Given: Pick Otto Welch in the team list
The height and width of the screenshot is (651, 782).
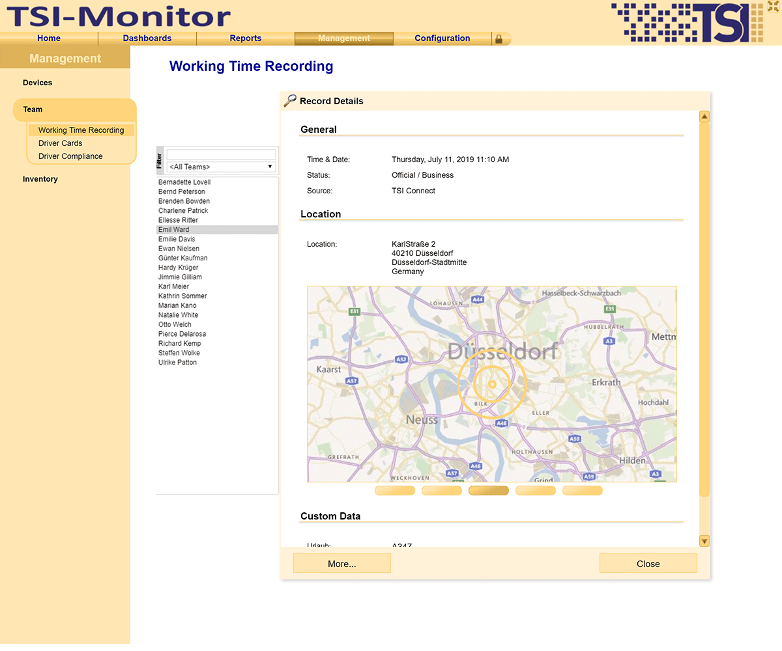Looking at the screenshot, I should click(x=218, y=324).
